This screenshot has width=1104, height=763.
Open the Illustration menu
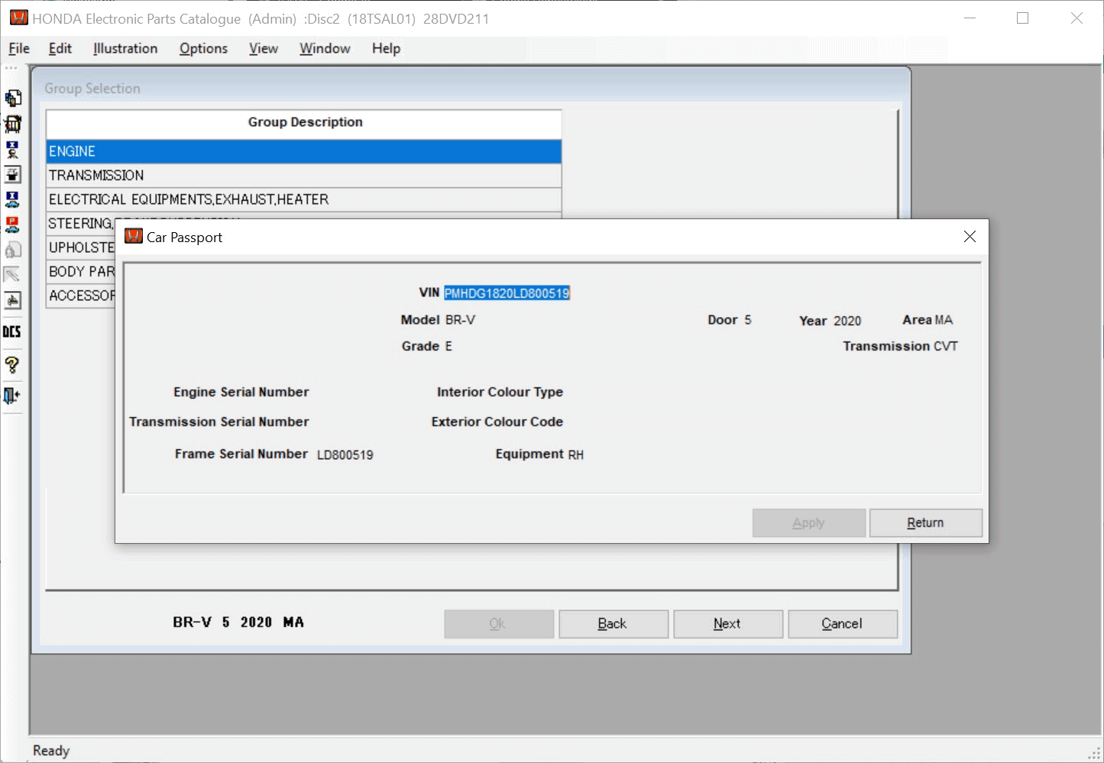click(125, 48)
